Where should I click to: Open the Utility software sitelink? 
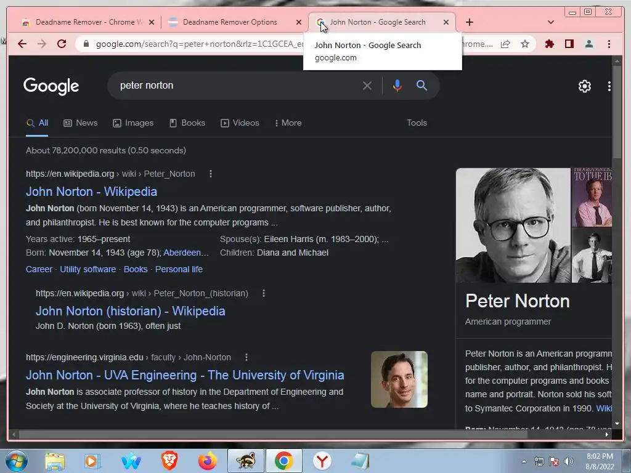click(88, 269)
